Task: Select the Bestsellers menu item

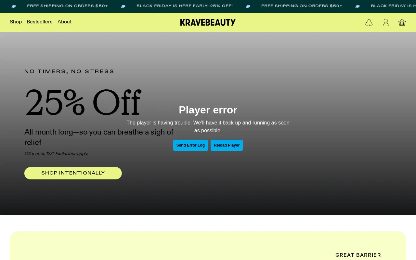Action: point(39,22)
